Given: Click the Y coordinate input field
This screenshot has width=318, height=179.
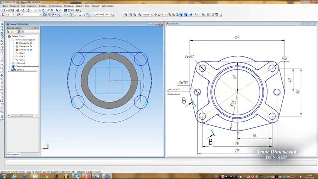Looking at the screenshot, I should [x=108, y=14].
